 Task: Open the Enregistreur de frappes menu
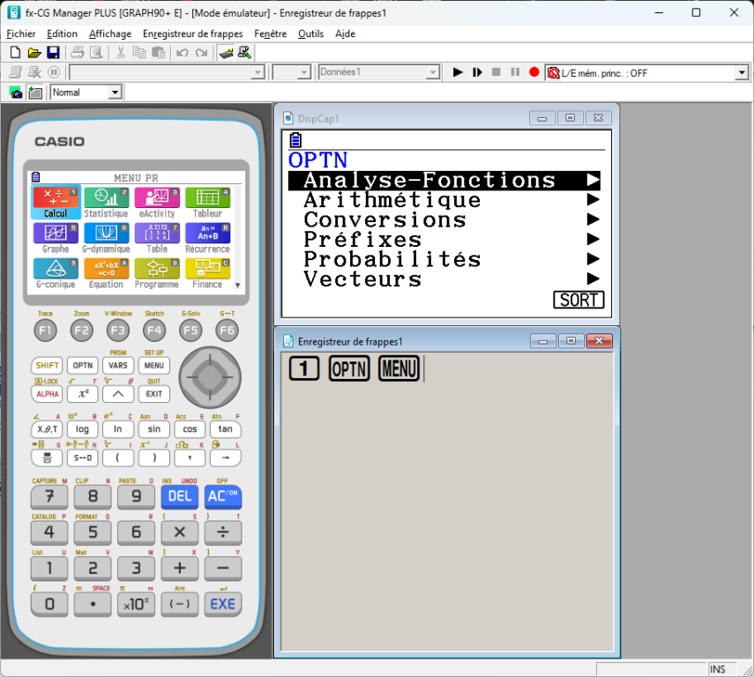tap(192, 33)
